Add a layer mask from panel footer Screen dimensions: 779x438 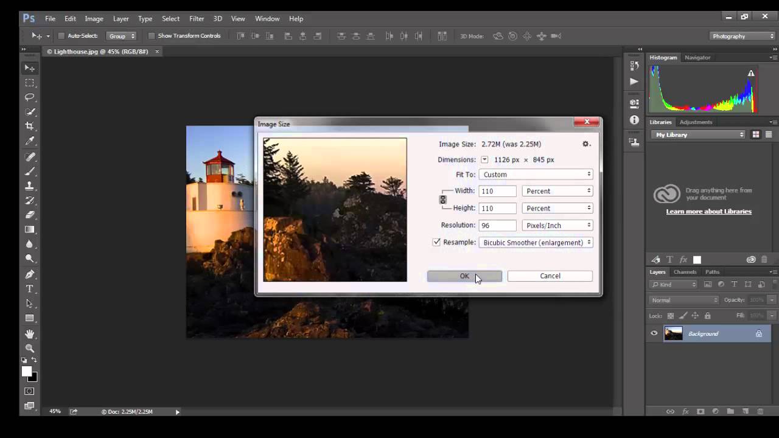click(x=700, y=412)
